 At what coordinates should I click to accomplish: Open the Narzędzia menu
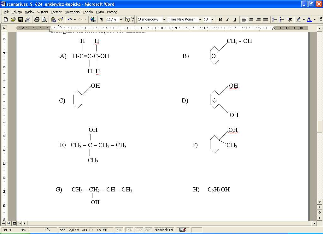[72, 12]
